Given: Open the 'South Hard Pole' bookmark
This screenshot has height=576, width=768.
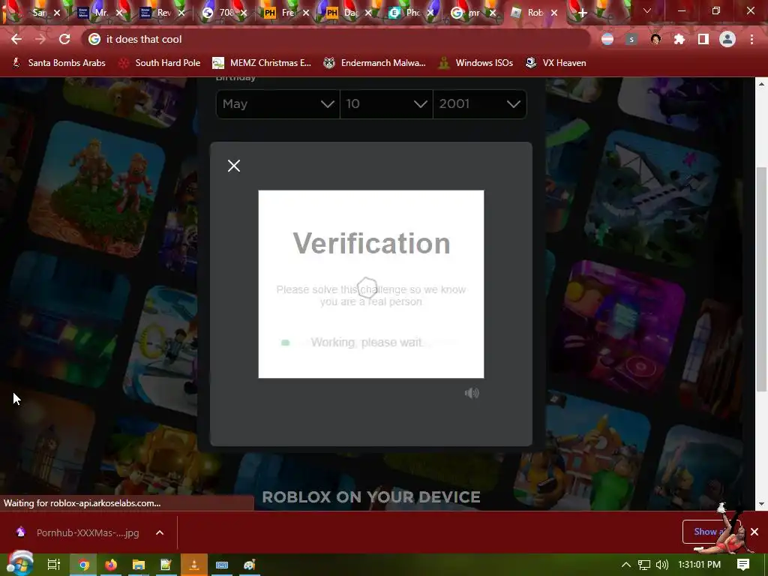Looking at the screenshot, I should [x=160, y=63].
